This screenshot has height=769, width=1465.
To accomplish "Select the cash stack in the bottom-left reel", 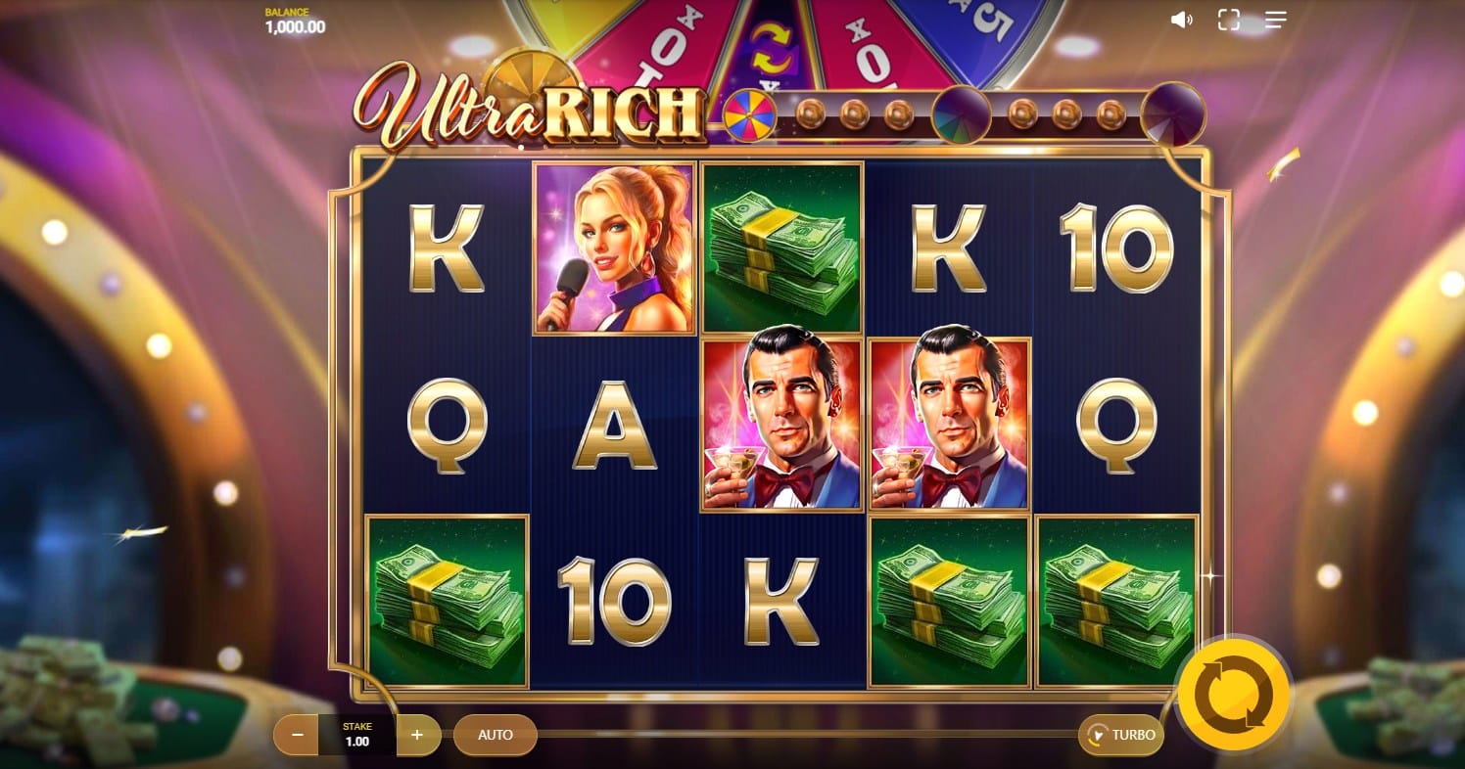I will (x=447, y=601).
